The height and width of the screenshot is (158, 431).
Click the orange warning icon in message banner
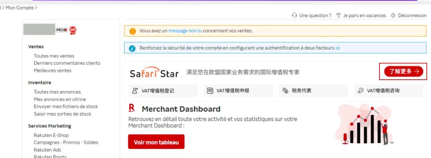click(x=132, y=31)
